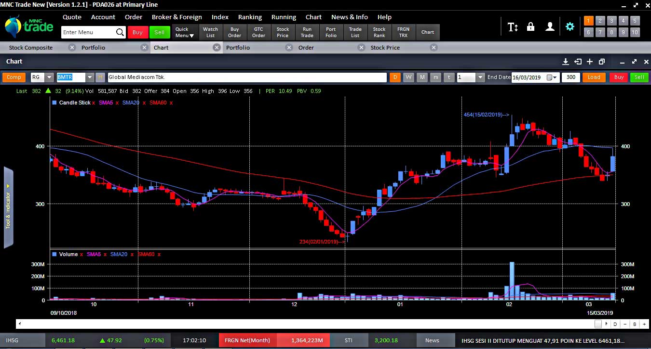Remove the Candle Stick series via its x
Viewport: 651px width, 349px height.
(x=94, y=103)
